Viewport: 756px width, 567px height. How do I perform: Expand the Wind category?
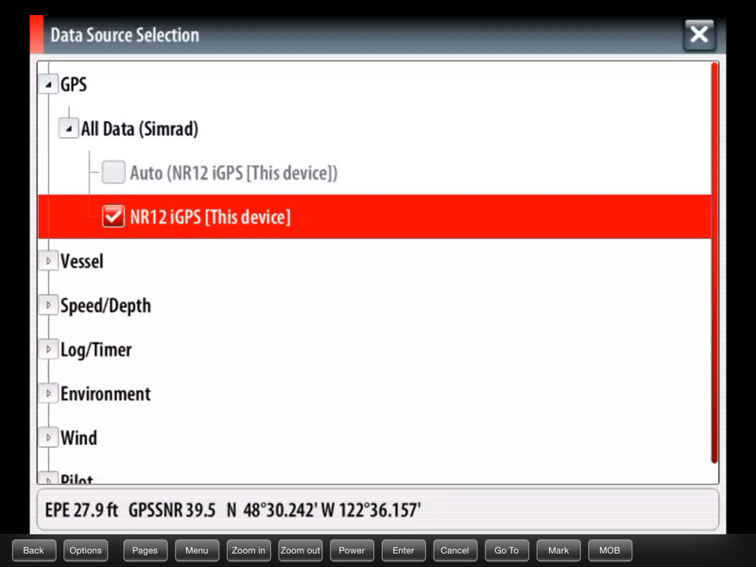(48, 438)
